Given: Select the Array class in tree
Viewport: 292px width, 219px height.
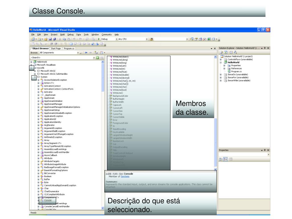Looking at the screenshot, I should click(47, 140).
